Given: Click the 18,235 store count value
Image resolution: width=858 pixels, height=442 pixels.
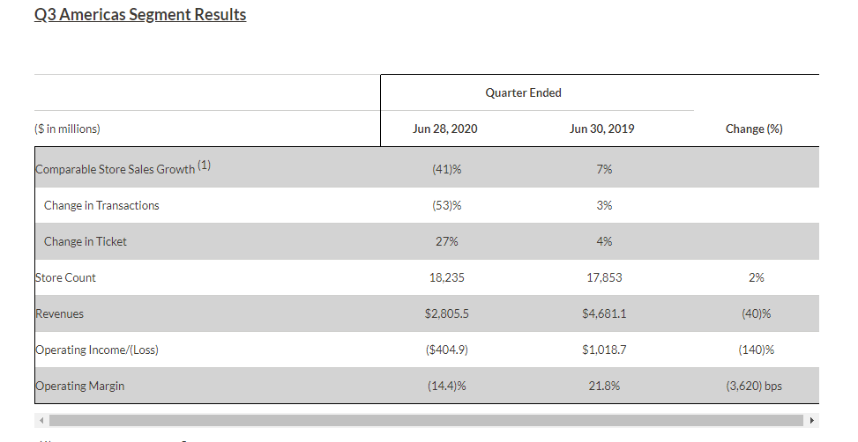Looking at the screenshot, I should tap(445, 277).
